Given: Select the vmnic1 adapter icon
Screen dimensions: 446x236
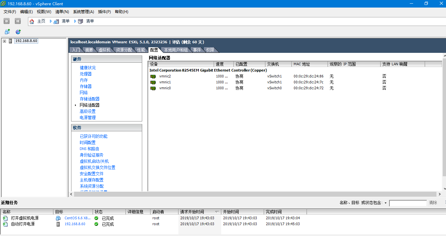Looking at the screenshot, I should [x=153, y=82].
